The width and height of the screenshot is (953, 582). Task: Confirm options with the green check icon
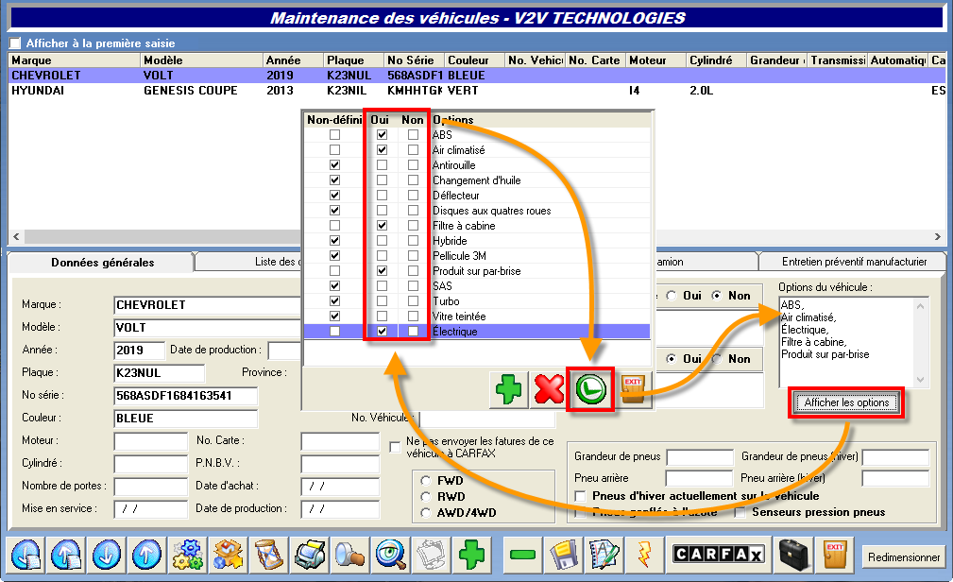pyautogui.click(x=590, y=390)
